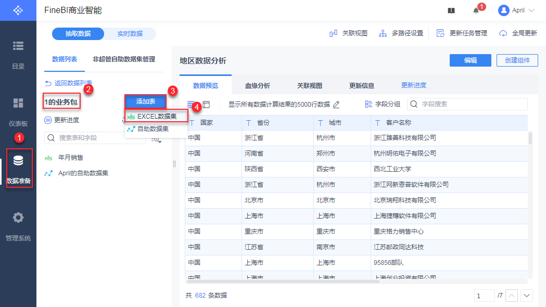The image size is (546, 307).
Task: Click 字段分组 field grouping
Action: (x=383, y=104)
